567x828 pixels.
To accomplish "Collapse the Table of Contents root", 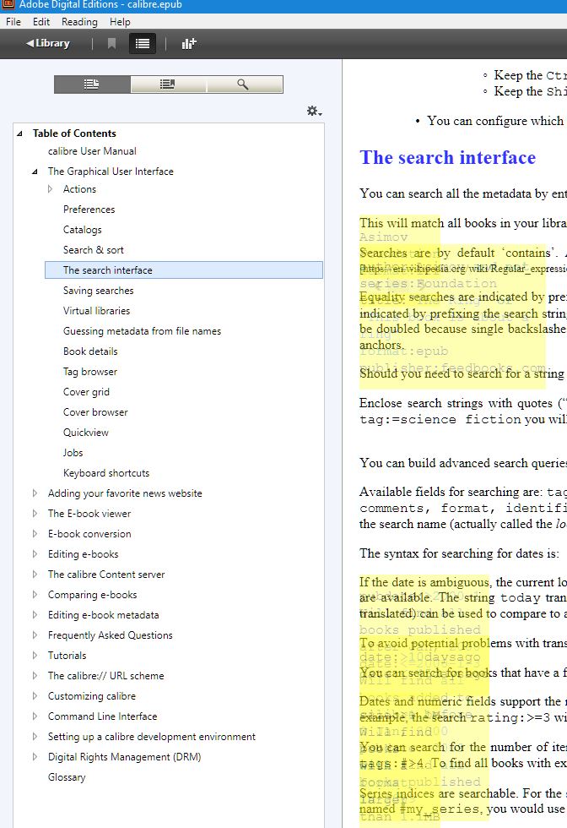I will 19,133.
